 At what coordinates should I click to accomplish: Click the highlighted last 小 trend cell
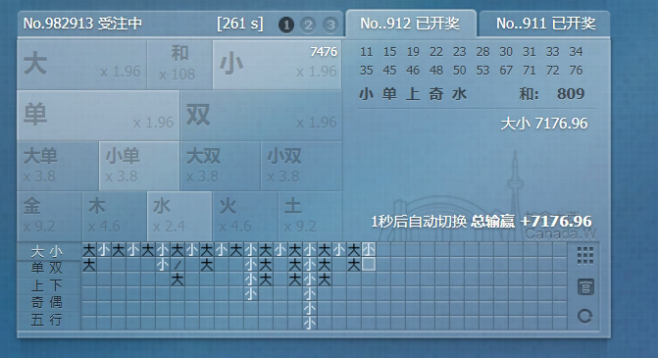pos(369,250)
